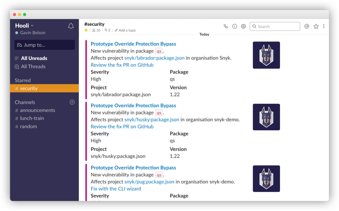Open the channel details info icon
Viewport: 339px width, 211px height.
click(234, 26)
